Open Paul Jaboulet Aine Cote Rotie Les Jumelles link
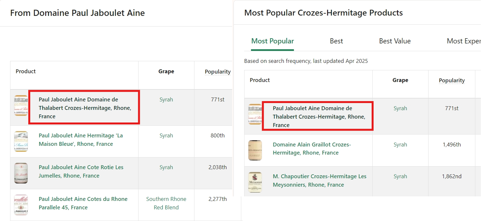This screenshot has height=221, width=489. [x=81, y=171]
